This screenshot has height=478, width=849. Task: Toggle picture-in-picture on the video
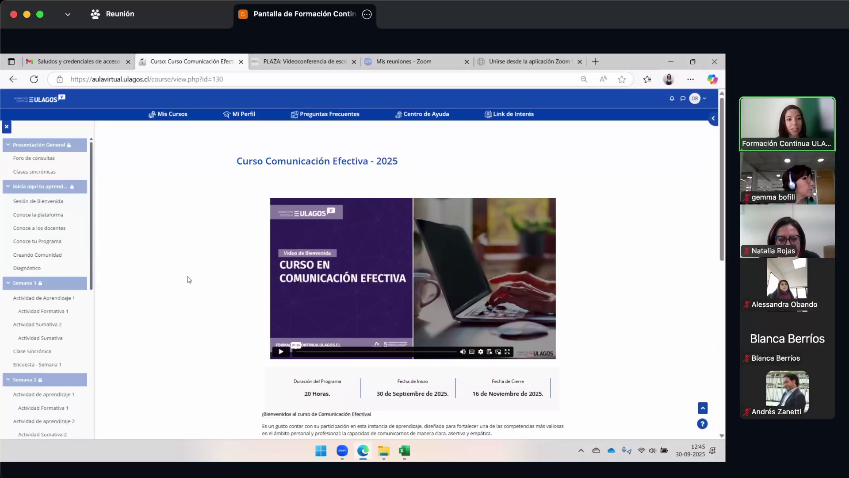[x=498, y=352]
